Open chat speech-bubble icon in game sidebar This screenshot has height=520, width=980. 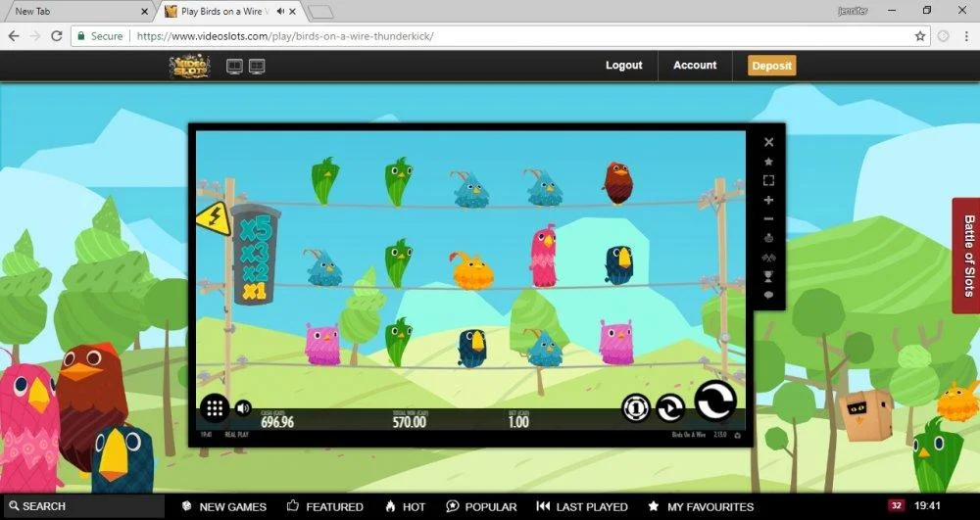click(768, 296)
